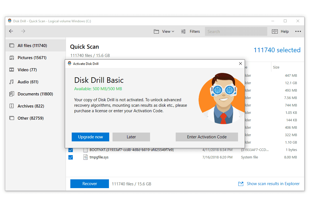Click the Archives sidebar icon

12,106
